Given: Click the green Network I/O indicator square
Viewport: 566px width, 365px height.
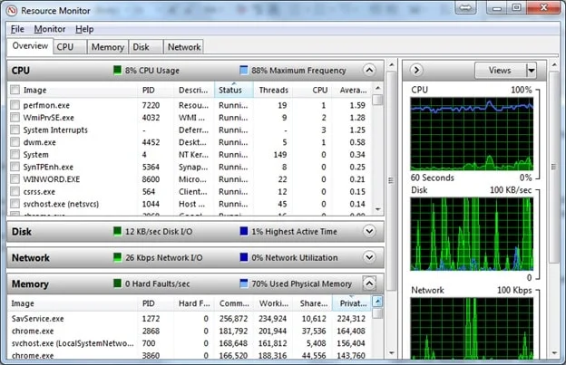Looking at the screenshot, I should [x=117, y=257].
